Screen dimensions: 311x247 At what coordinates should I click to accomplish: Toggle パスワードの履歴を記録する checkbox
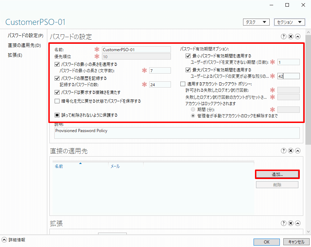[57, 78]
